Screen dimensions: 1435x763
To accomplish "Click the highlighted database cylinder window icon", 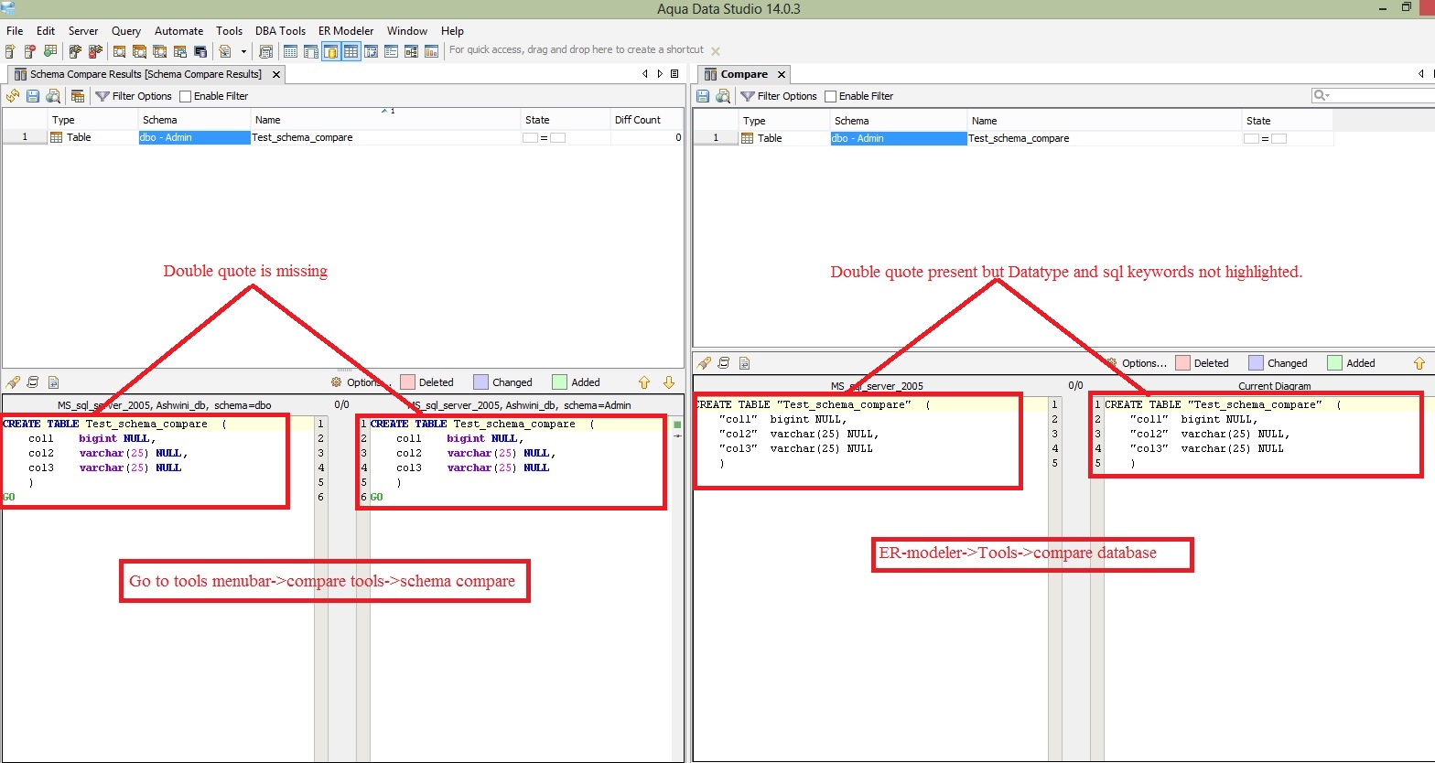I will click(x=330, y=51).
